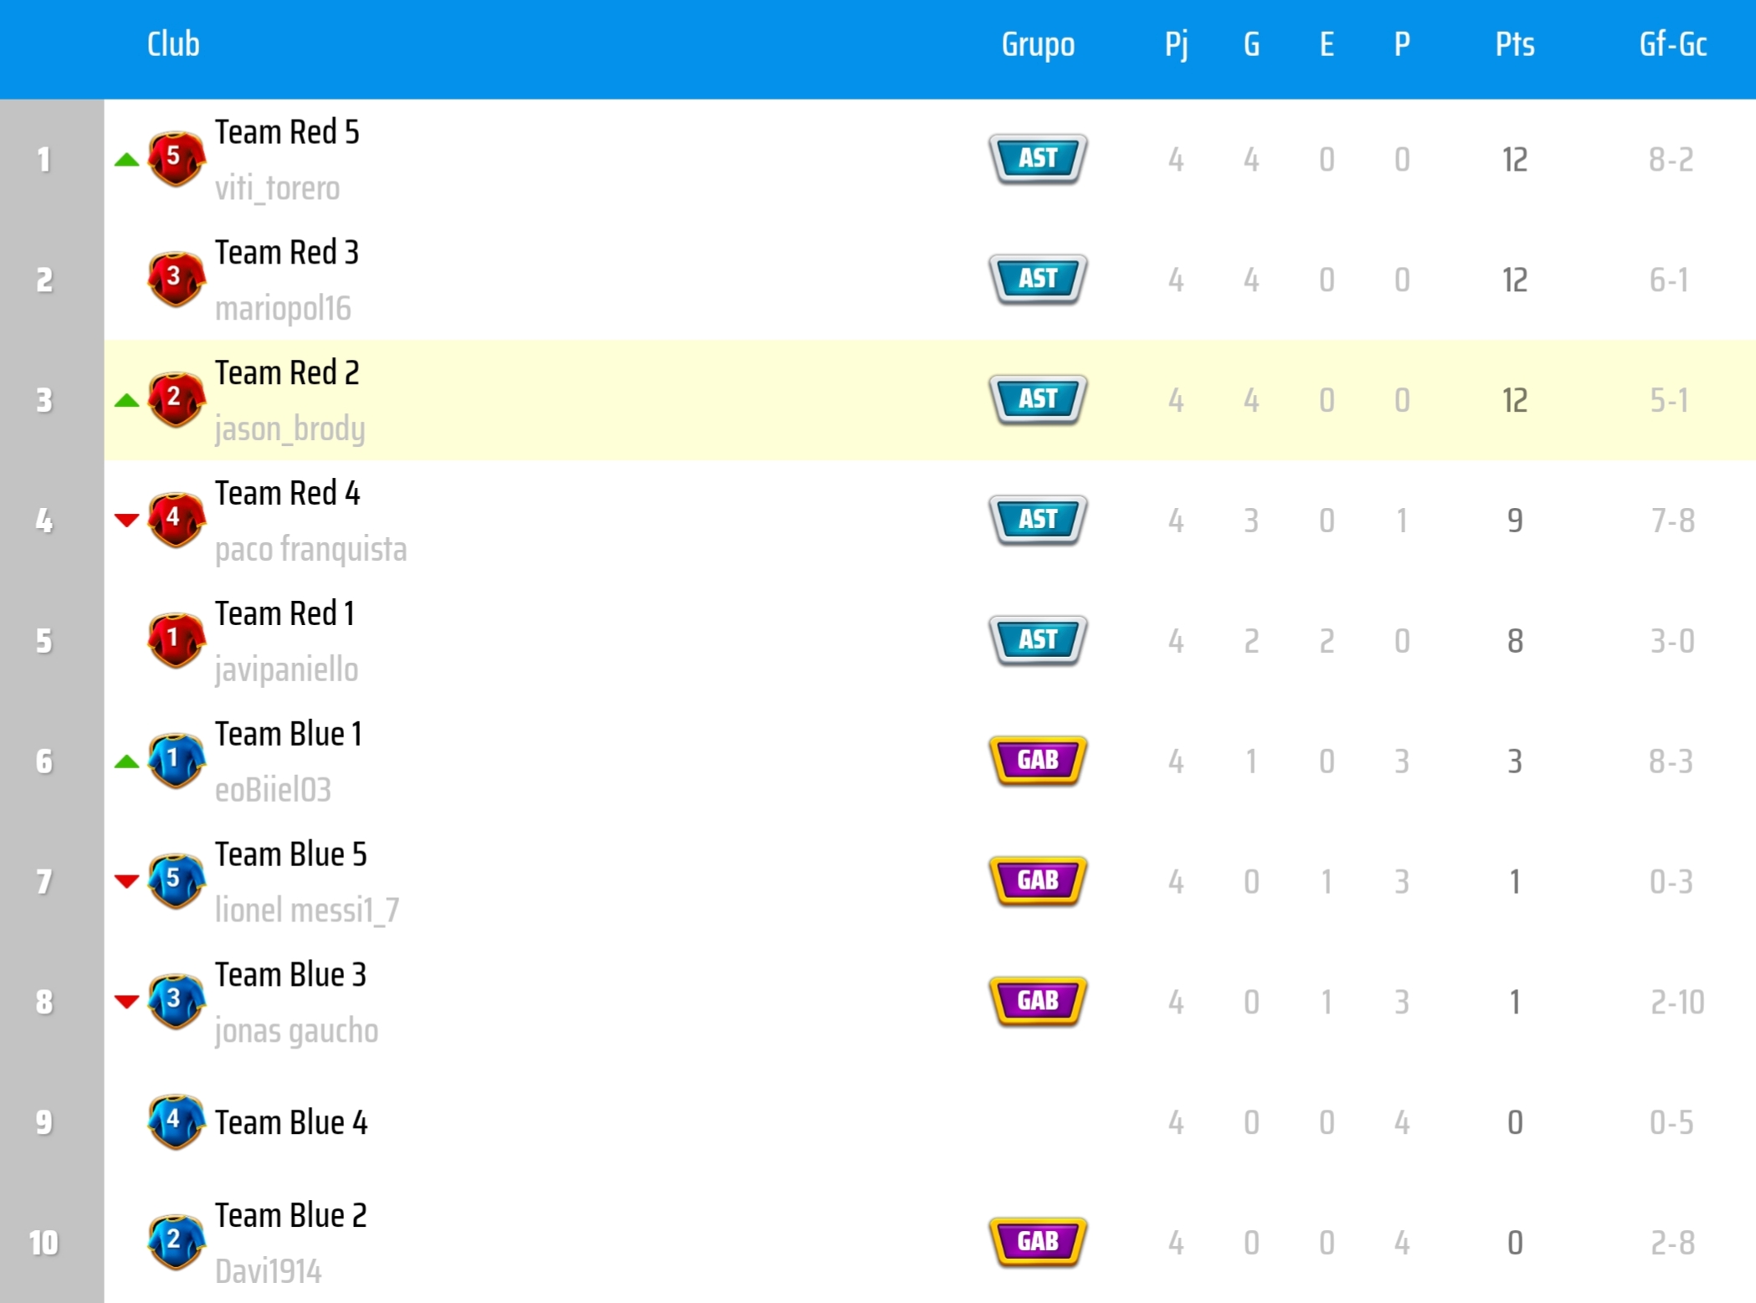Open Team Blue 2 club name
1756x1303 pixels.
click(290, 1215)
